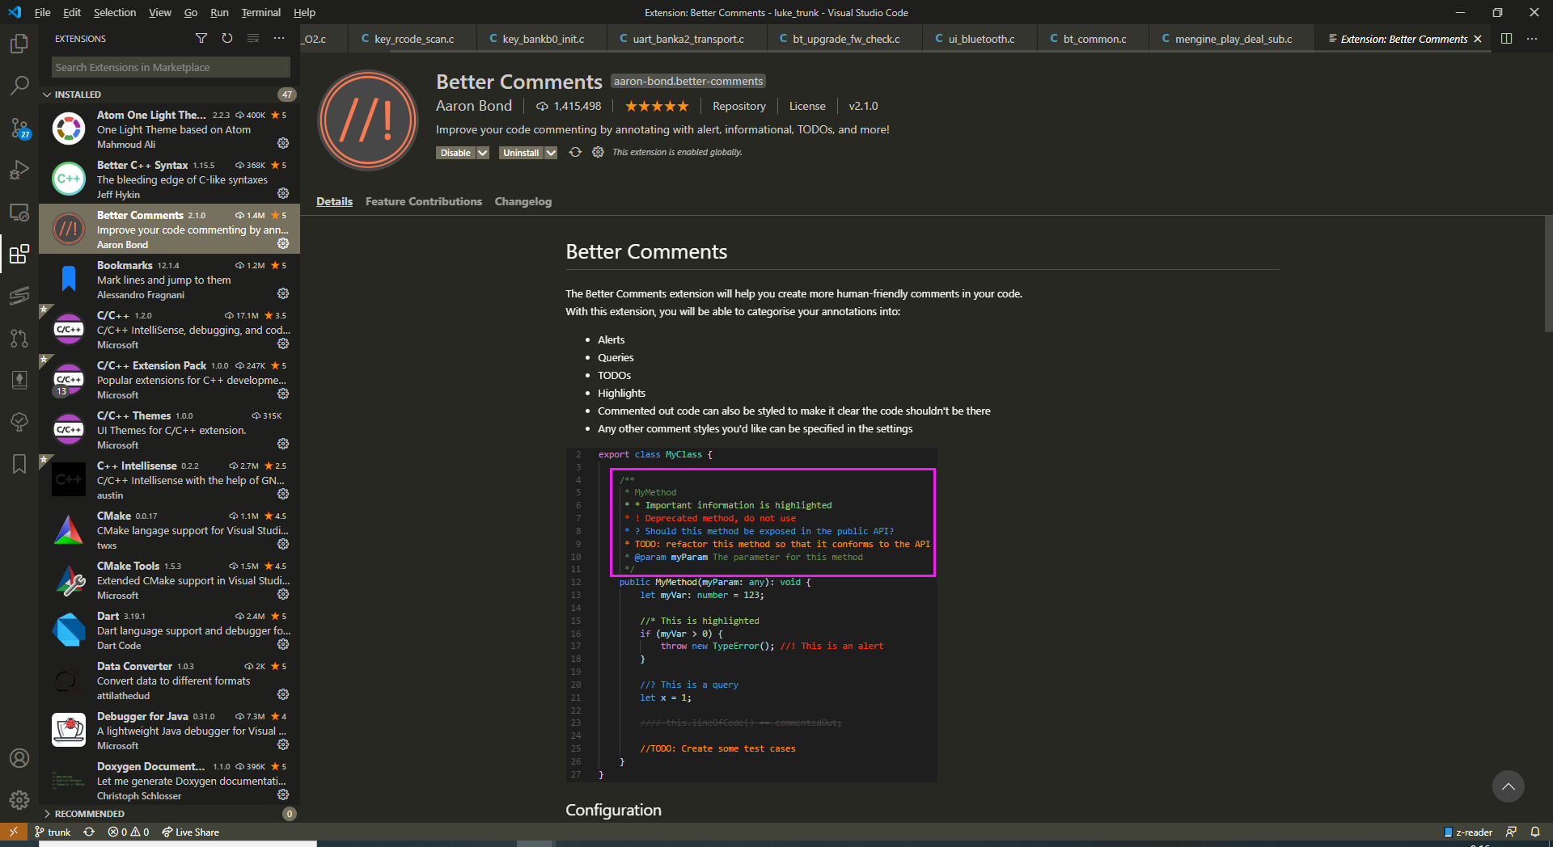
Task: Open the Help menu
Action: (304, 12)
